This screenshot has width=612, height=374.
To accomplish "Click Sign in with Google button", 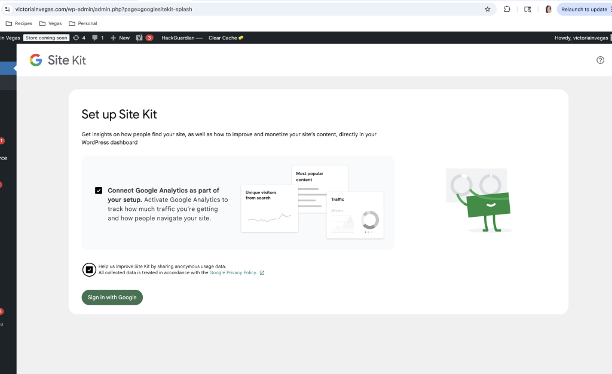I will click(x=112, y=298).
